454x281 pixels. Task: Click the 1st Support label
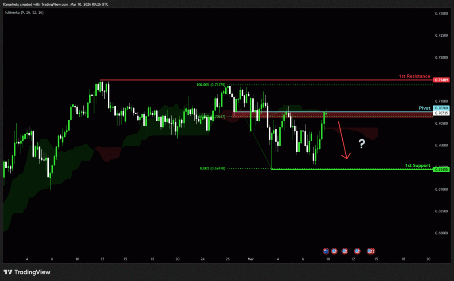click(417, 166)
